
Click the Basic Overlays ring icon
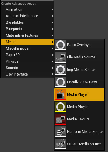[61, 45]
